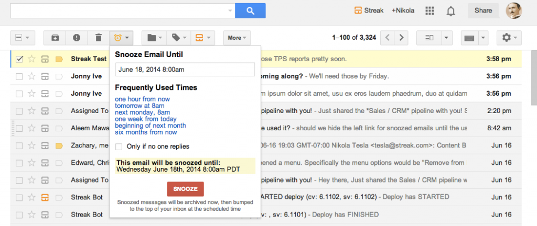
Task: Select the keyboard input tool
Action: pos(469,38)
